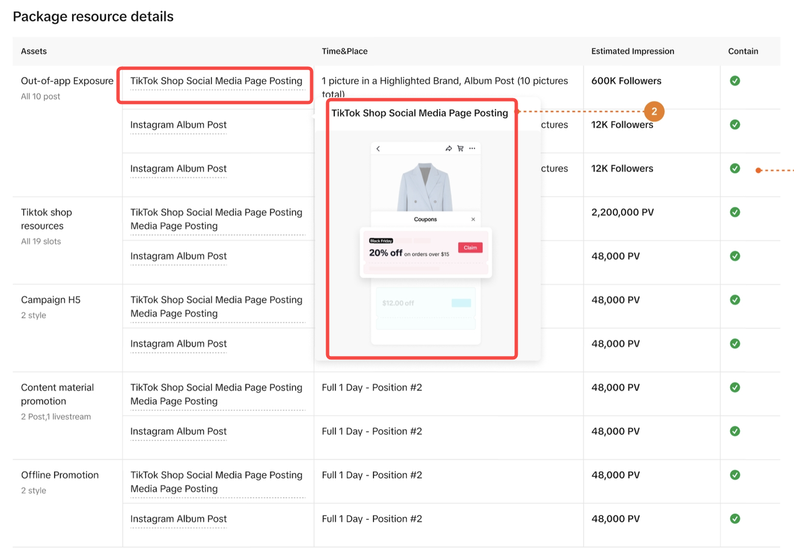Click the Time&Place column header

point(344,51)
